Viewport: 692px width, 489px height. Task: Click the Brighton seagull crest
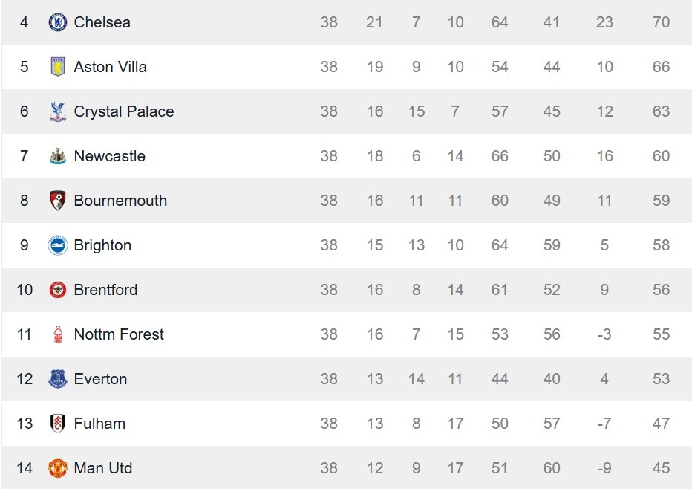[57, 245]
